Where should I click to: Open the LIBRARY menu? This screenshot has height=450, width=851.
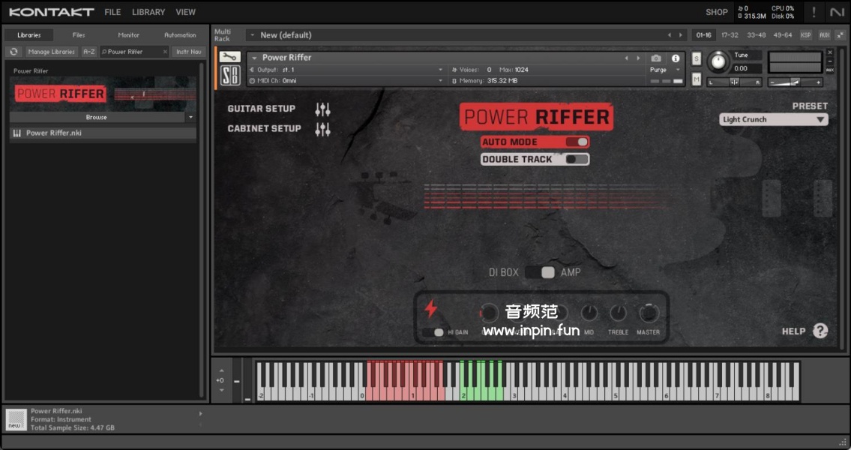click(148, 12)
